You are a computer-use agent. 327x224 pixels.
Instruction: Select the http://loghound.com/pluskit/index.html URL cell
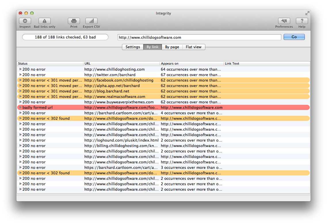pos(121,140)
